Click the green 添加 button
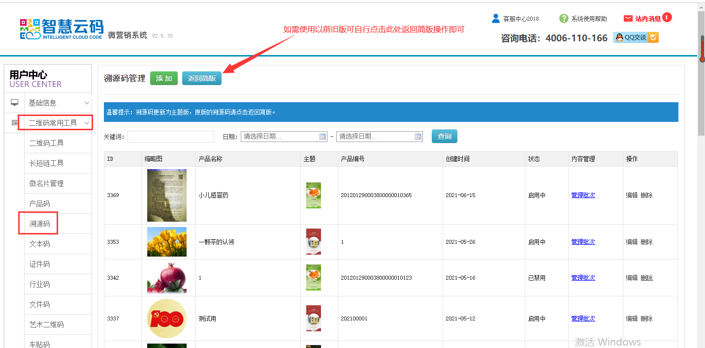The width and height of the screenshot is (705, 348). pyautogui.click(x=164, y=78)
